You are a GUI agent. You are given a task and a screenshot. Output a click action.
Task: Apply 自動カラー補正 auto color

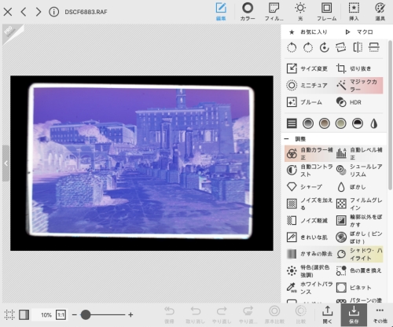[309, 153]
